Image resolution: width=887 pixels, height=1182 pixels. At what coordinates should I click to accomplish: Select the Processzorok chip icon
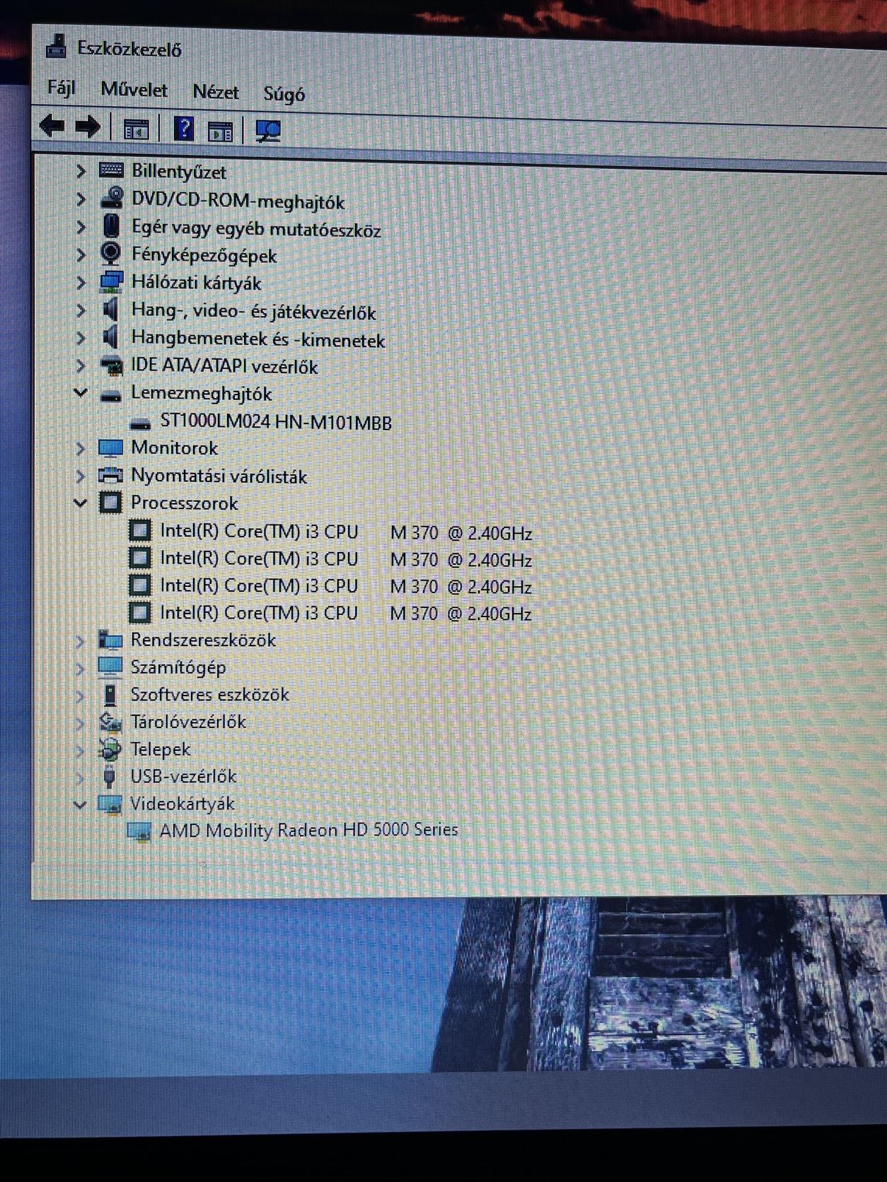[x=110, y=503]
